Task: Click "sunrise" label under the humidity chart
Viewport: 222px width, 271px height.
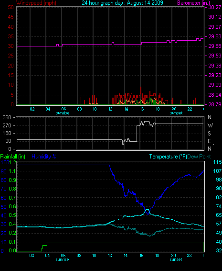Action: pyautogui.click(x=62, y=260)
